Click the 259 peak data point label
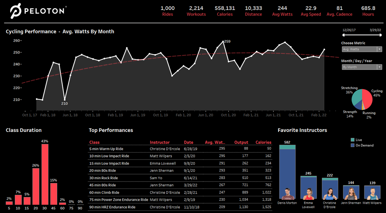Image resolution: width=386 pixels, height=213 pixels. 227,42
